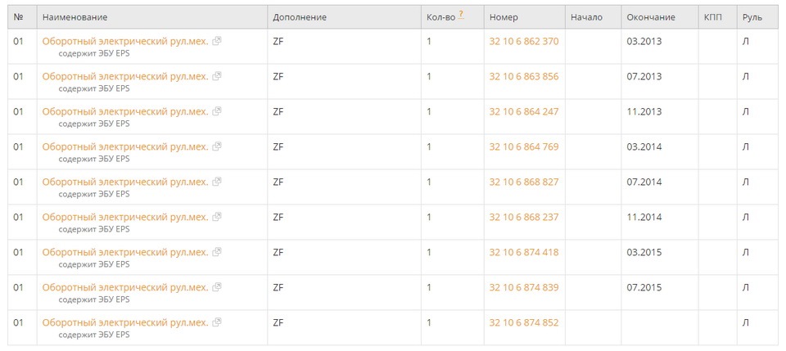Open part number 32 10 6 868 237
The image size is (786, 351).
[x=524, y=218]
